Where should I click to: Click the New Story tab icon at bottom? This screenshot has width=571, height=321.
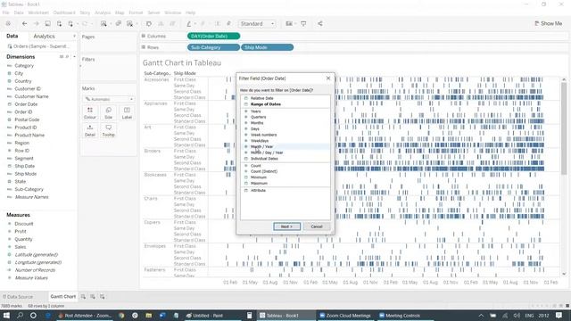click(102, 297)
